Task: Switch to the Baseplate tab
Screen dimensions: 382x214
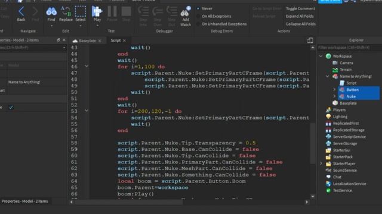Action: pyautogui.click(x=87, y=41)
